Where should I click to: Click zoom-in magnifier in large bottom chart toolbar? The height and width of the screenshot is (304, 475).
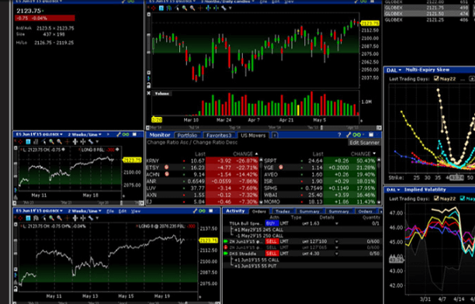pyautogui.click(x=51, y=218)
